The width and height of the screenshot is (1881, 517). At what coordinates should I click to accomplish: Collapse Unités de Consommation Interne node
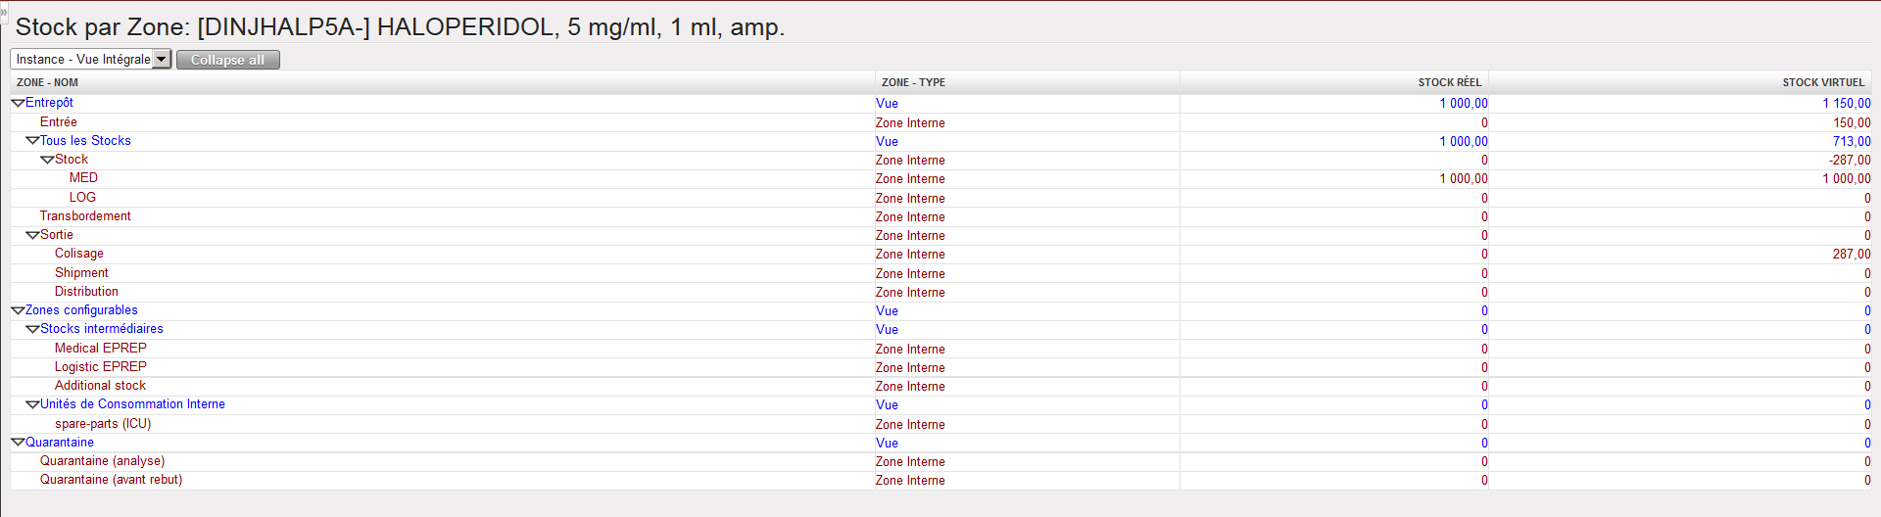32,404
